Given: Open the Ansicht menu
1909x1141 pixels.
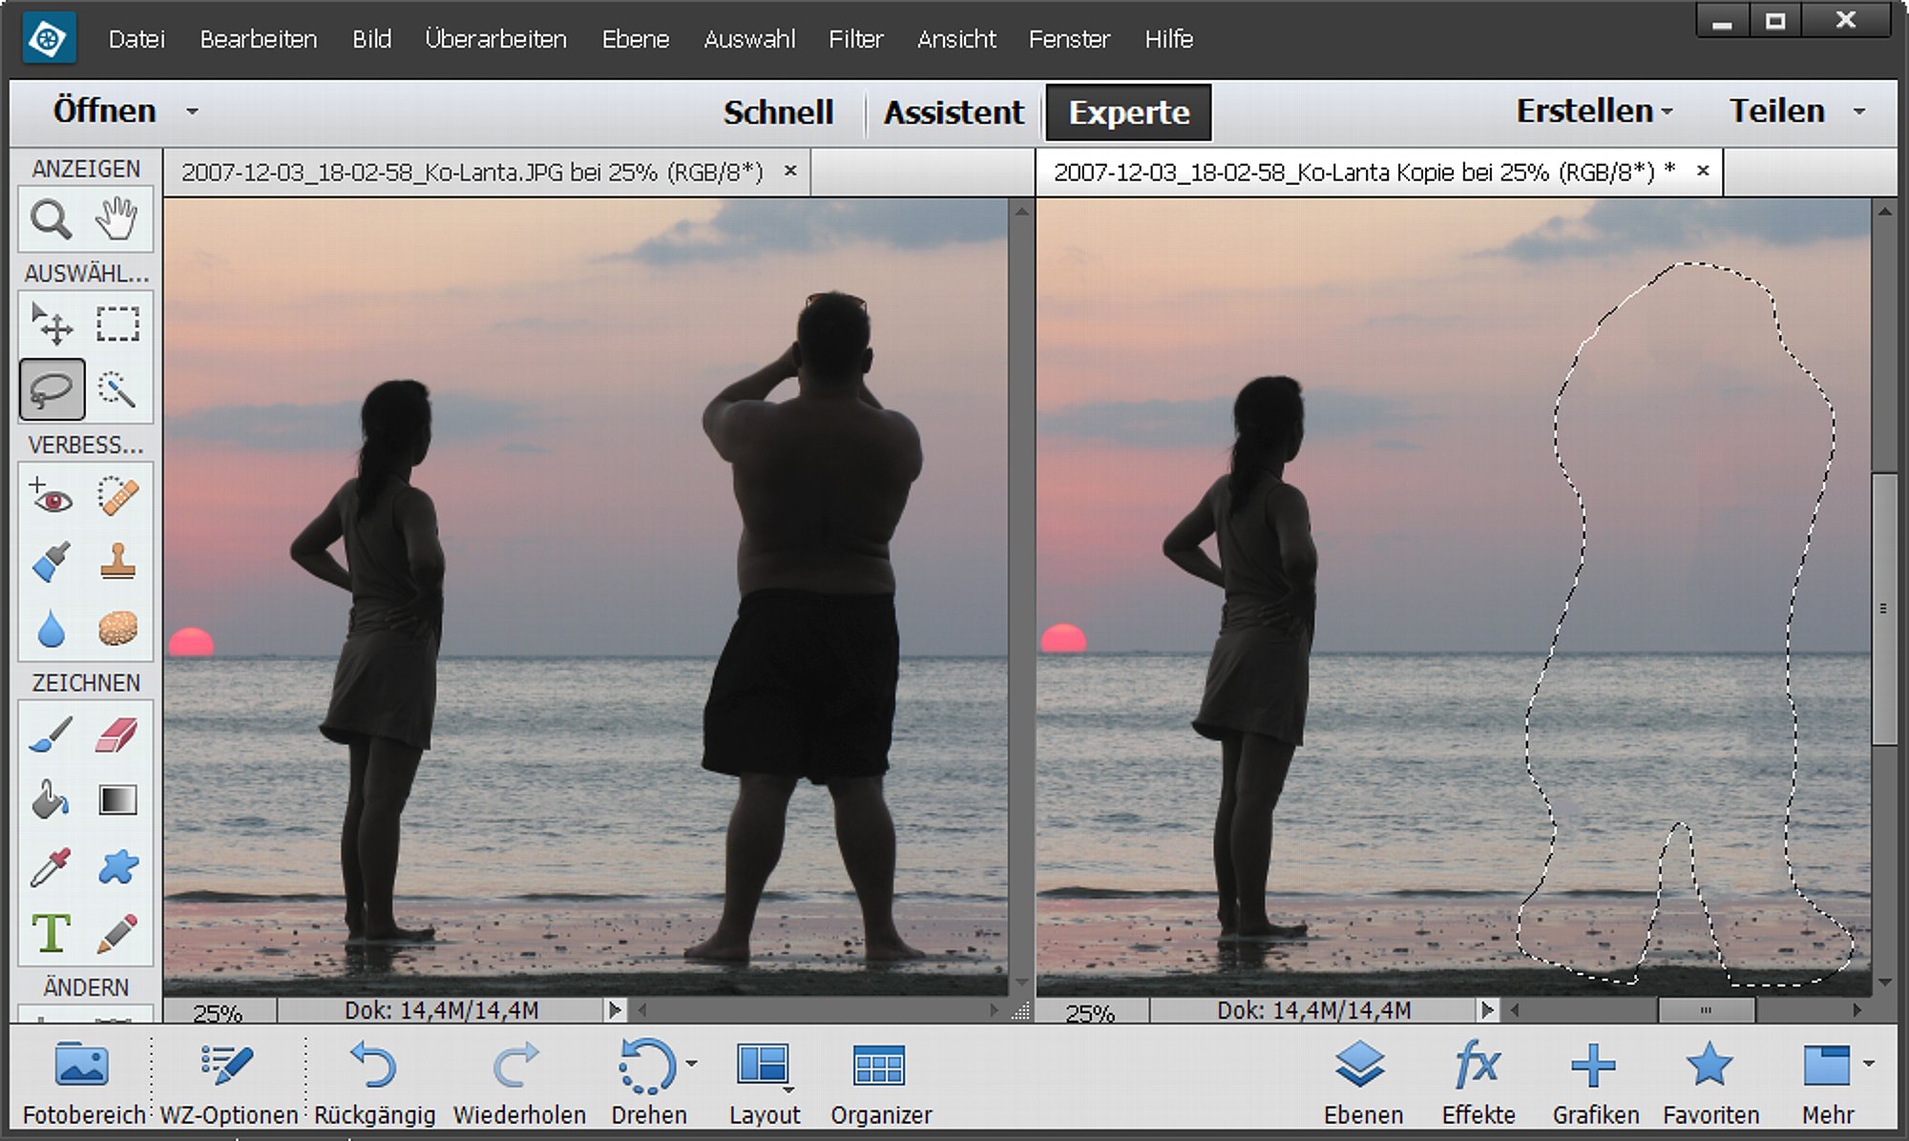Looking at the screenshot, I should click(956, 39).
